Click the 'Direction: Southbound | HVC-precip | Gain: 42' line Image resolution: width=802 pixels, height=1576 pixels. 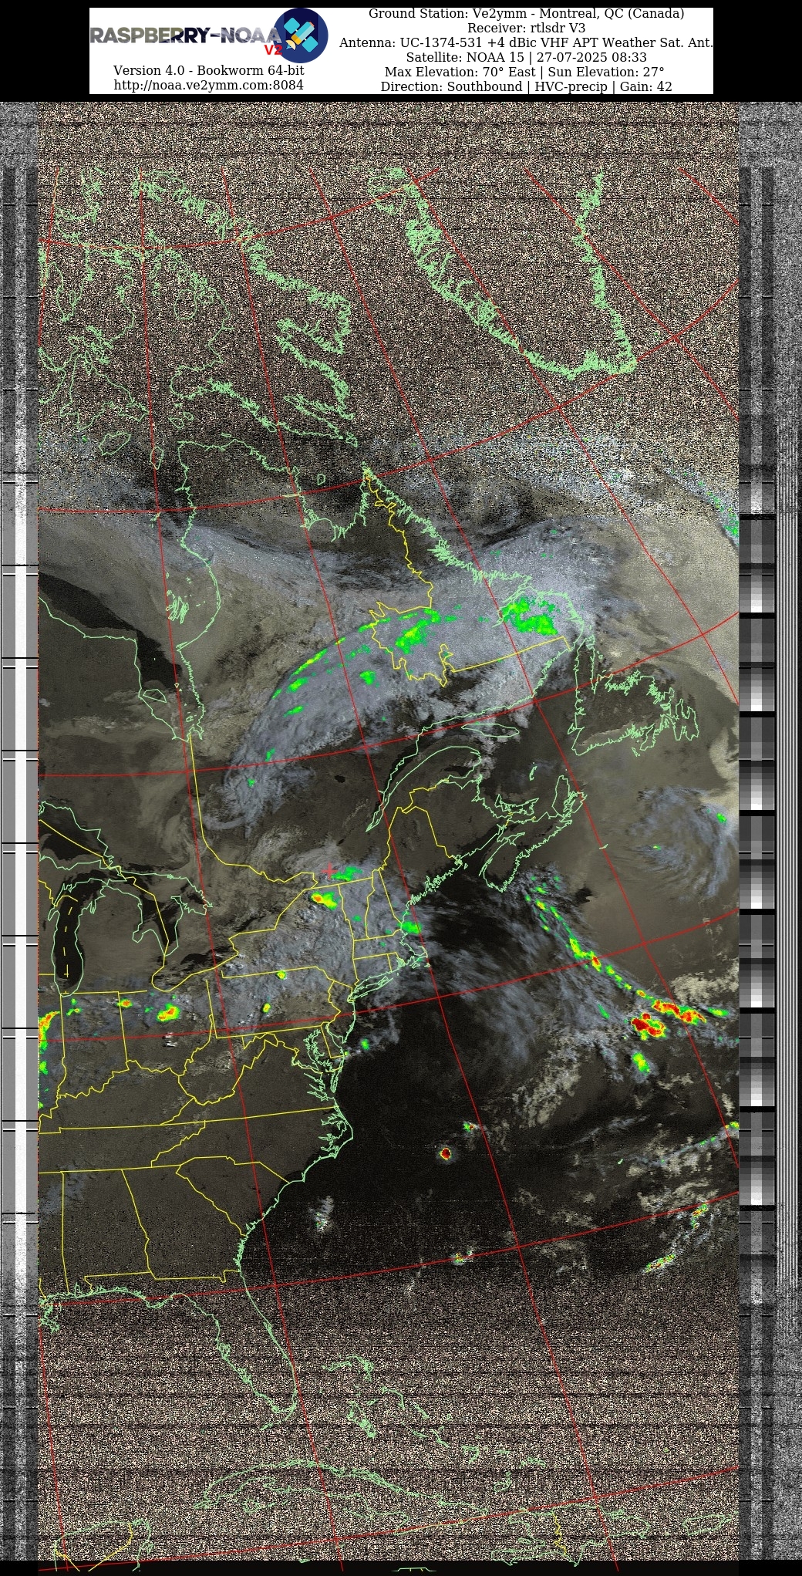(526, 86)
